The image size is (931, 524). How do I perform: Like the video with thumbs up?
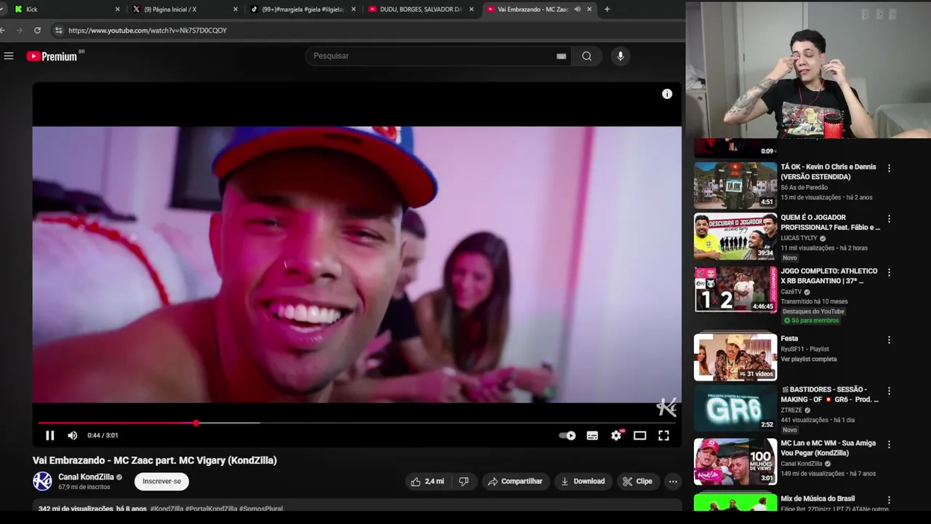pyautogui.click(x=427, y=481)
